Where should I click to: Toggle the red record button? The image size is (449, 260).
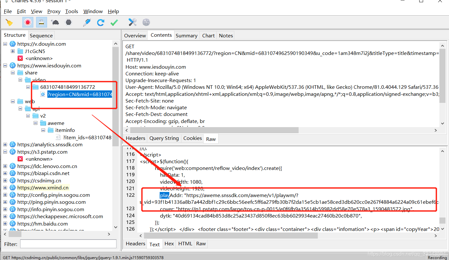28,22
